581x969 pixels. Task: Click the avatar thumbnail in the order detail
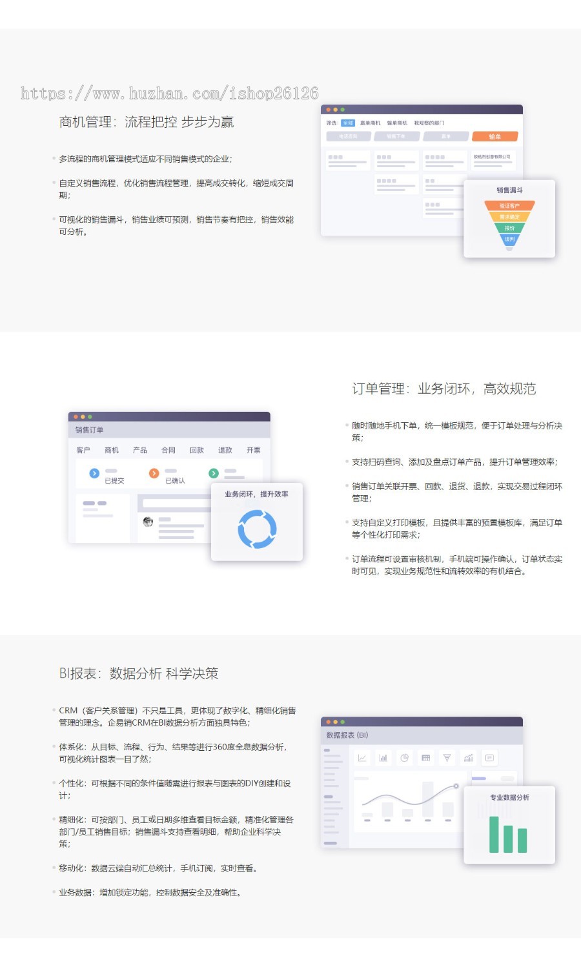click(147, 522)
